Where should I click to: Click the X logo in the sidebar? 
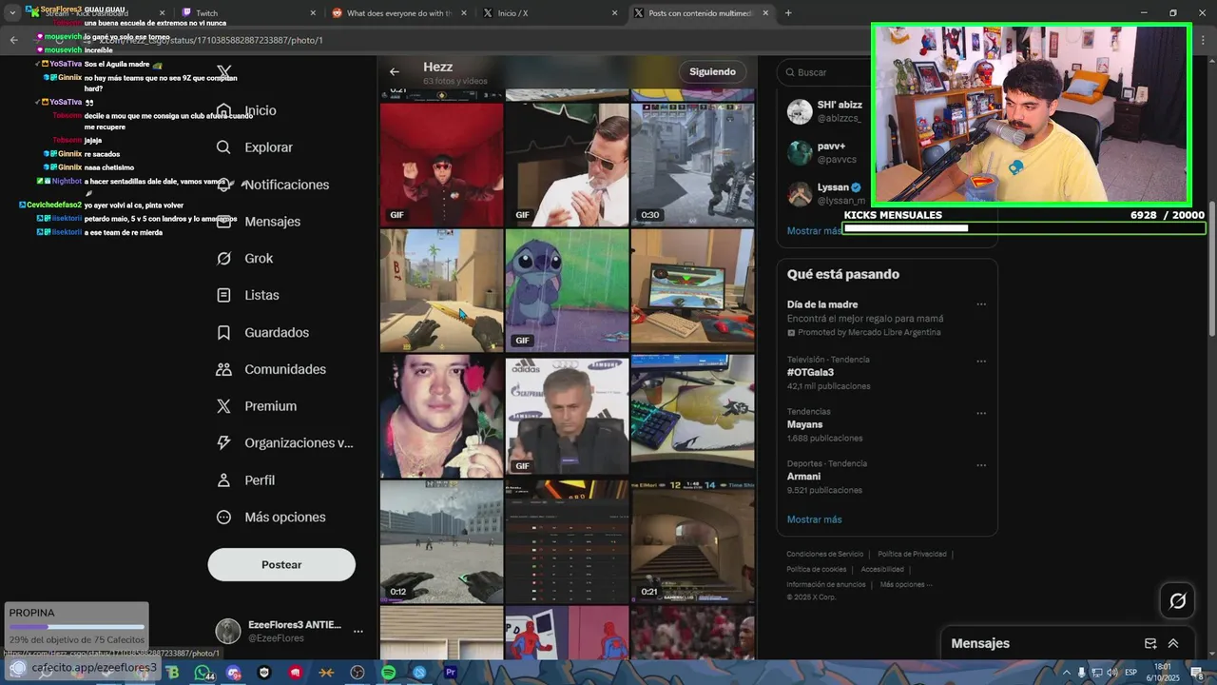point(224,72)
